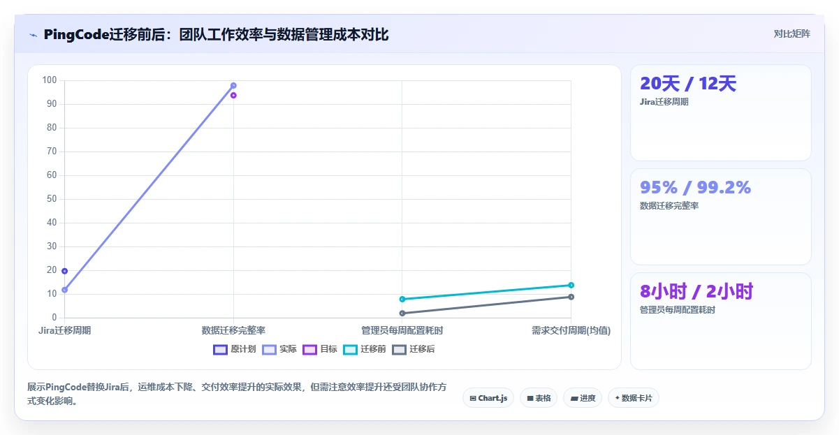Click the 迁移前 point at 管理员每周配置耗时
Viewport: 839px width, 435px height.
pos(402,299)
